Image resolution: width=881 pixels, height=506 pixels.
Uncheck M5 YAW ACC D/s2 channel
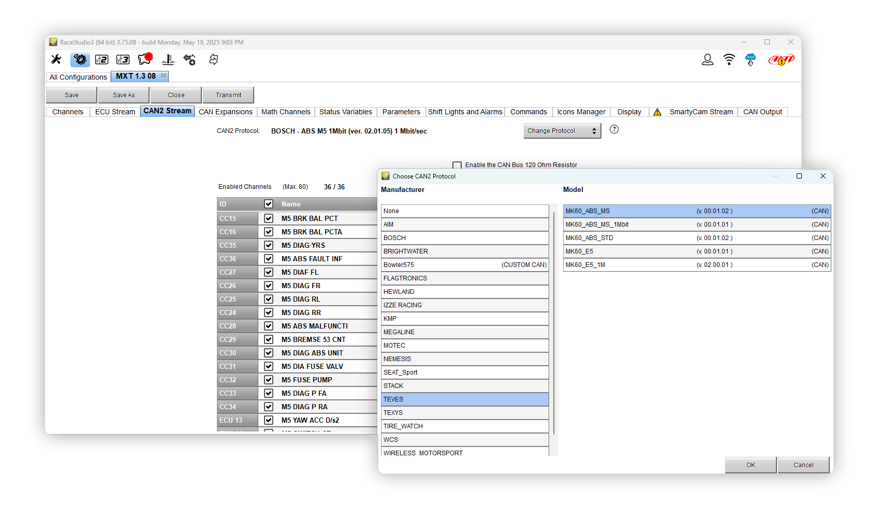[269, 420]
